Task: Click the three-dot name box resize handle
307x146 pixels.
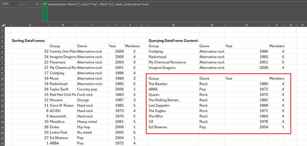Action: (x=23, y=4)
